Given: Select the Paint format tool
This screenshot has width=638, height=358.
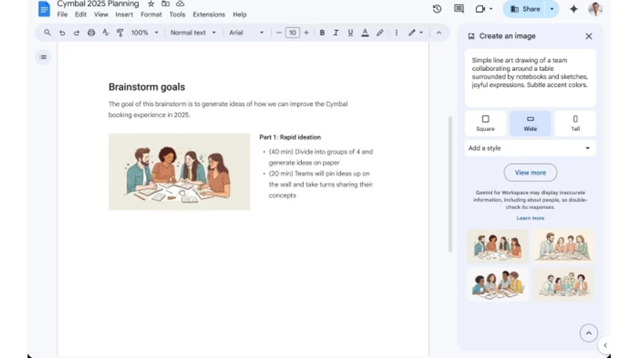Looking at the screenshot, I should point(120,32).
